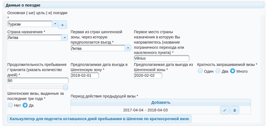The width and height of the screenshot is (267, 131).
Task: Focus the stay duration field with 90
Action: click(38, 81)
